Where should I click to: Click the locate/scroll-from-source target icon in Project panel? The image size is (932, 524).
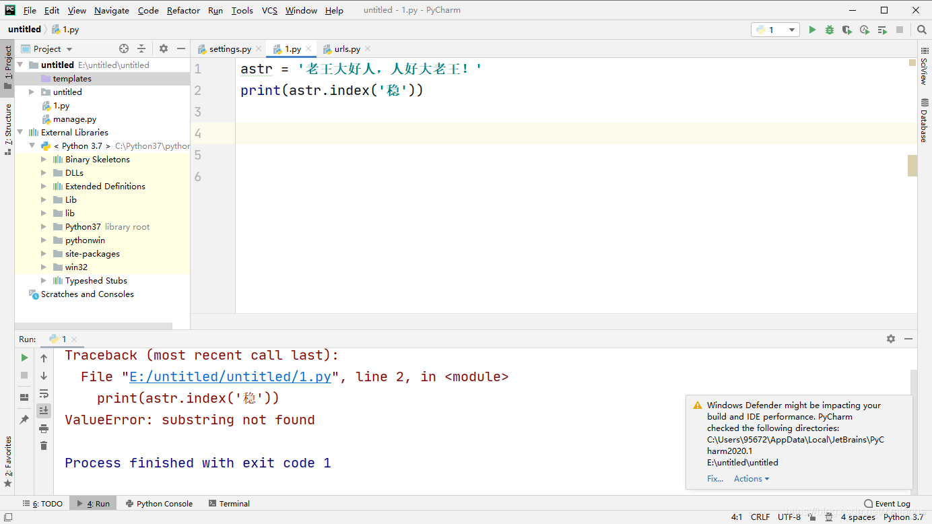124,48
